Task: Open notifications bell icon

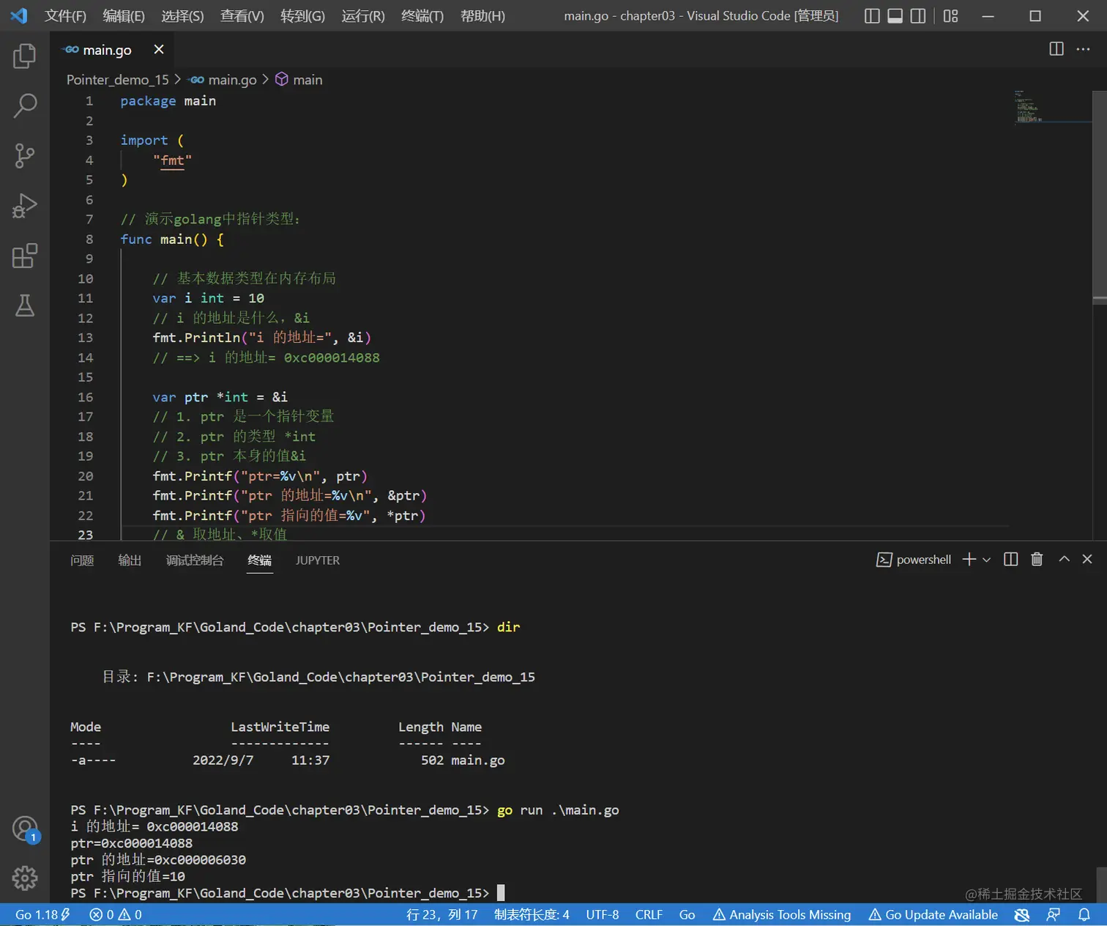Action: pos(1084,914)
